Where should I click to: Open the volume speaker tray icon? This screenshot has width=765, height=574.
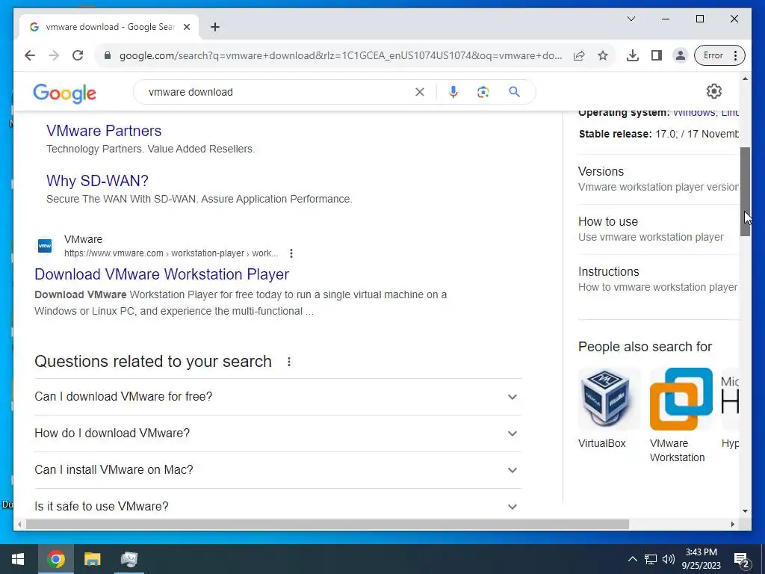coord(669,559)
